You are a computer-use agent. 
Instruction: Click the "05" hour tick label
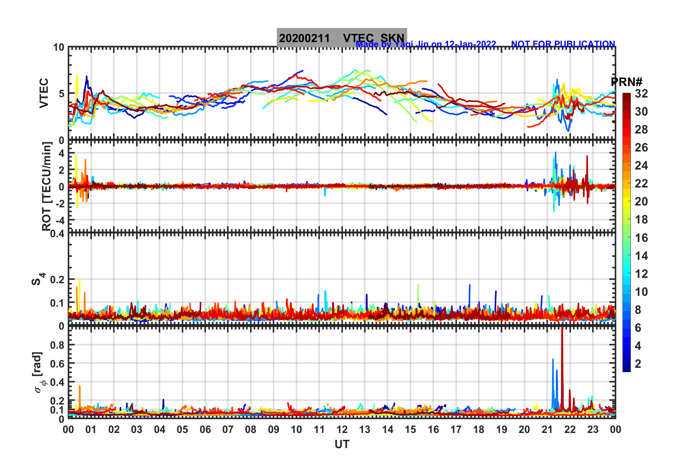[182, 429]
